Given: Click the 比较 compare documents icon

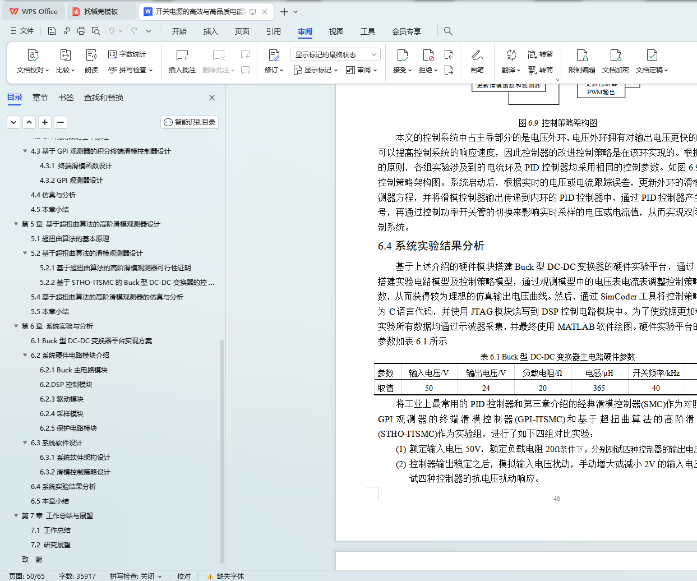Looking at the screenshot, I should click(65, 56).
